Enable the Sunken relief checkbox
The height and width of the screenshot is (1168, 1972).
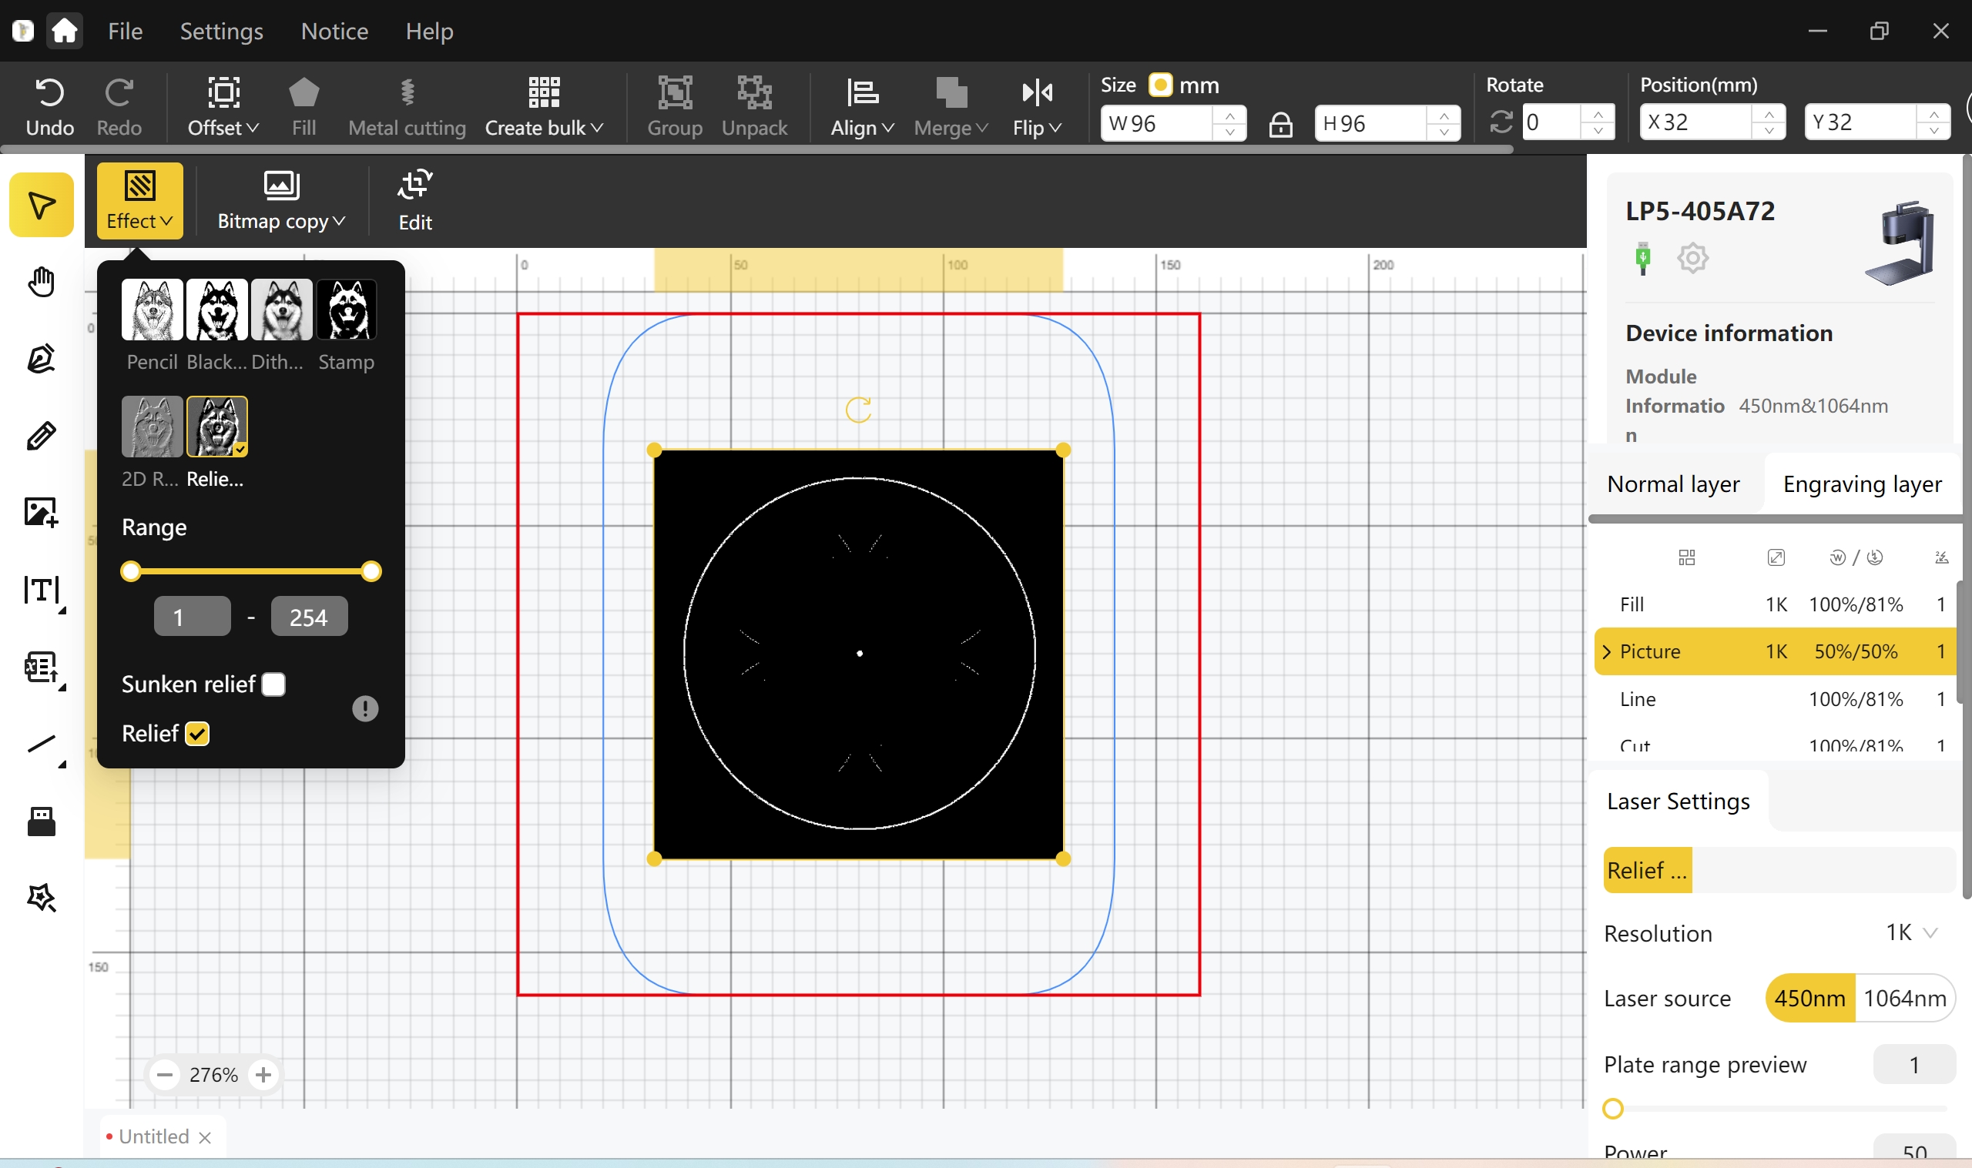coord(273,684)
